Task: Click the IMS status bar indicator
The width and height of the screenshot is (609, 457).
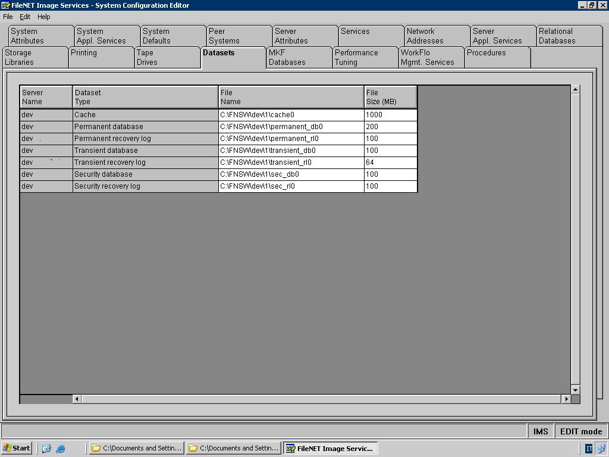Action: click(541, 431)
